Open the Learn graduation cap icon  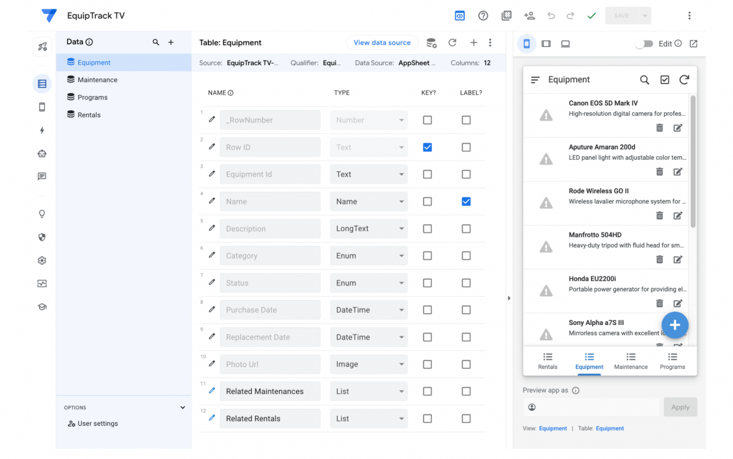[x=42, y=307]
